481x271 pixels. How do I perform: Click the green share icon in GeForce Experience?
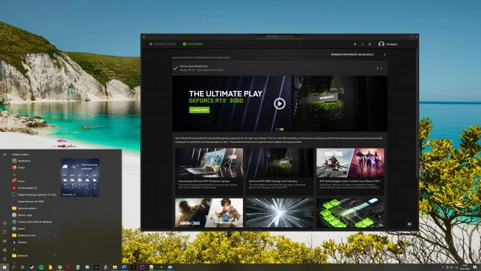(x=363, y=44)
